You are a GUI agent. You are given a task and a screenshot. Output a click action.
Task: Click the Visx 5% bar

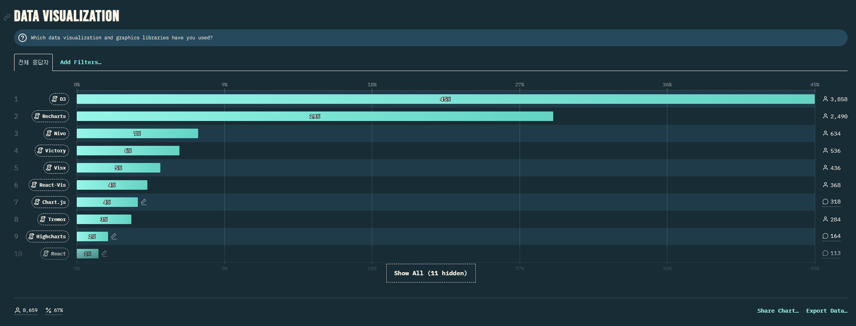[118, 168]
